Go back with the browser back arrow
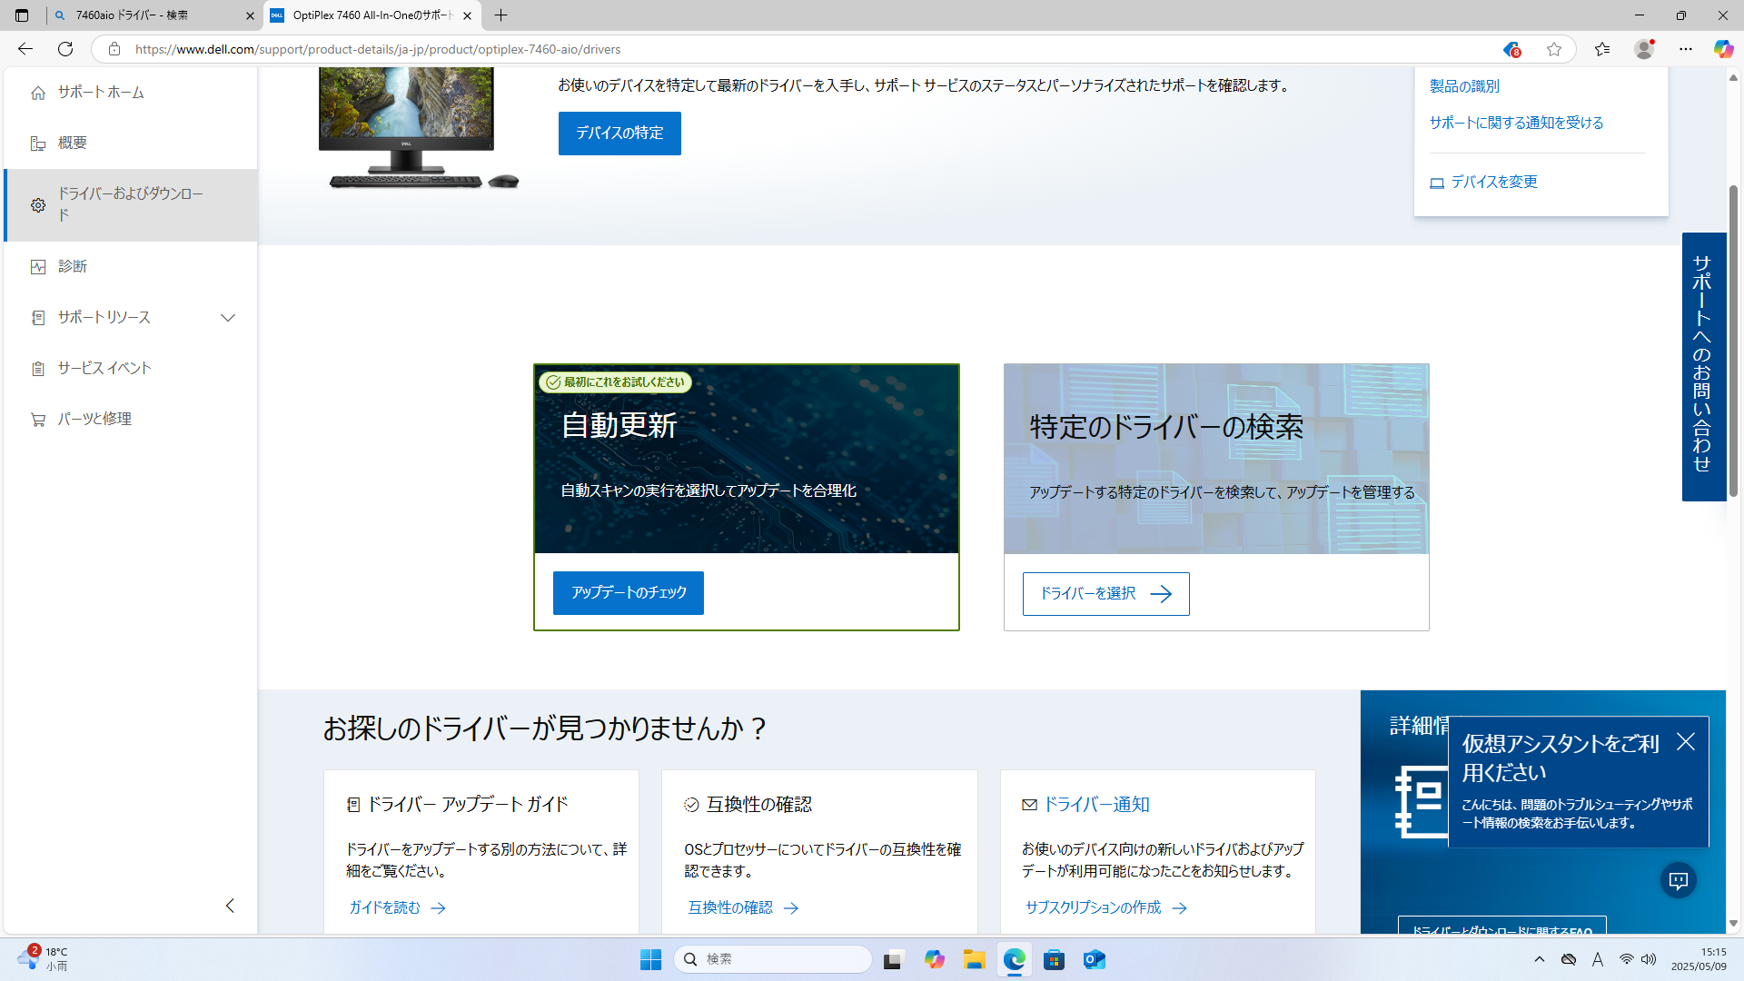Screen dimensions: 1744x981 tap(25, 49)
